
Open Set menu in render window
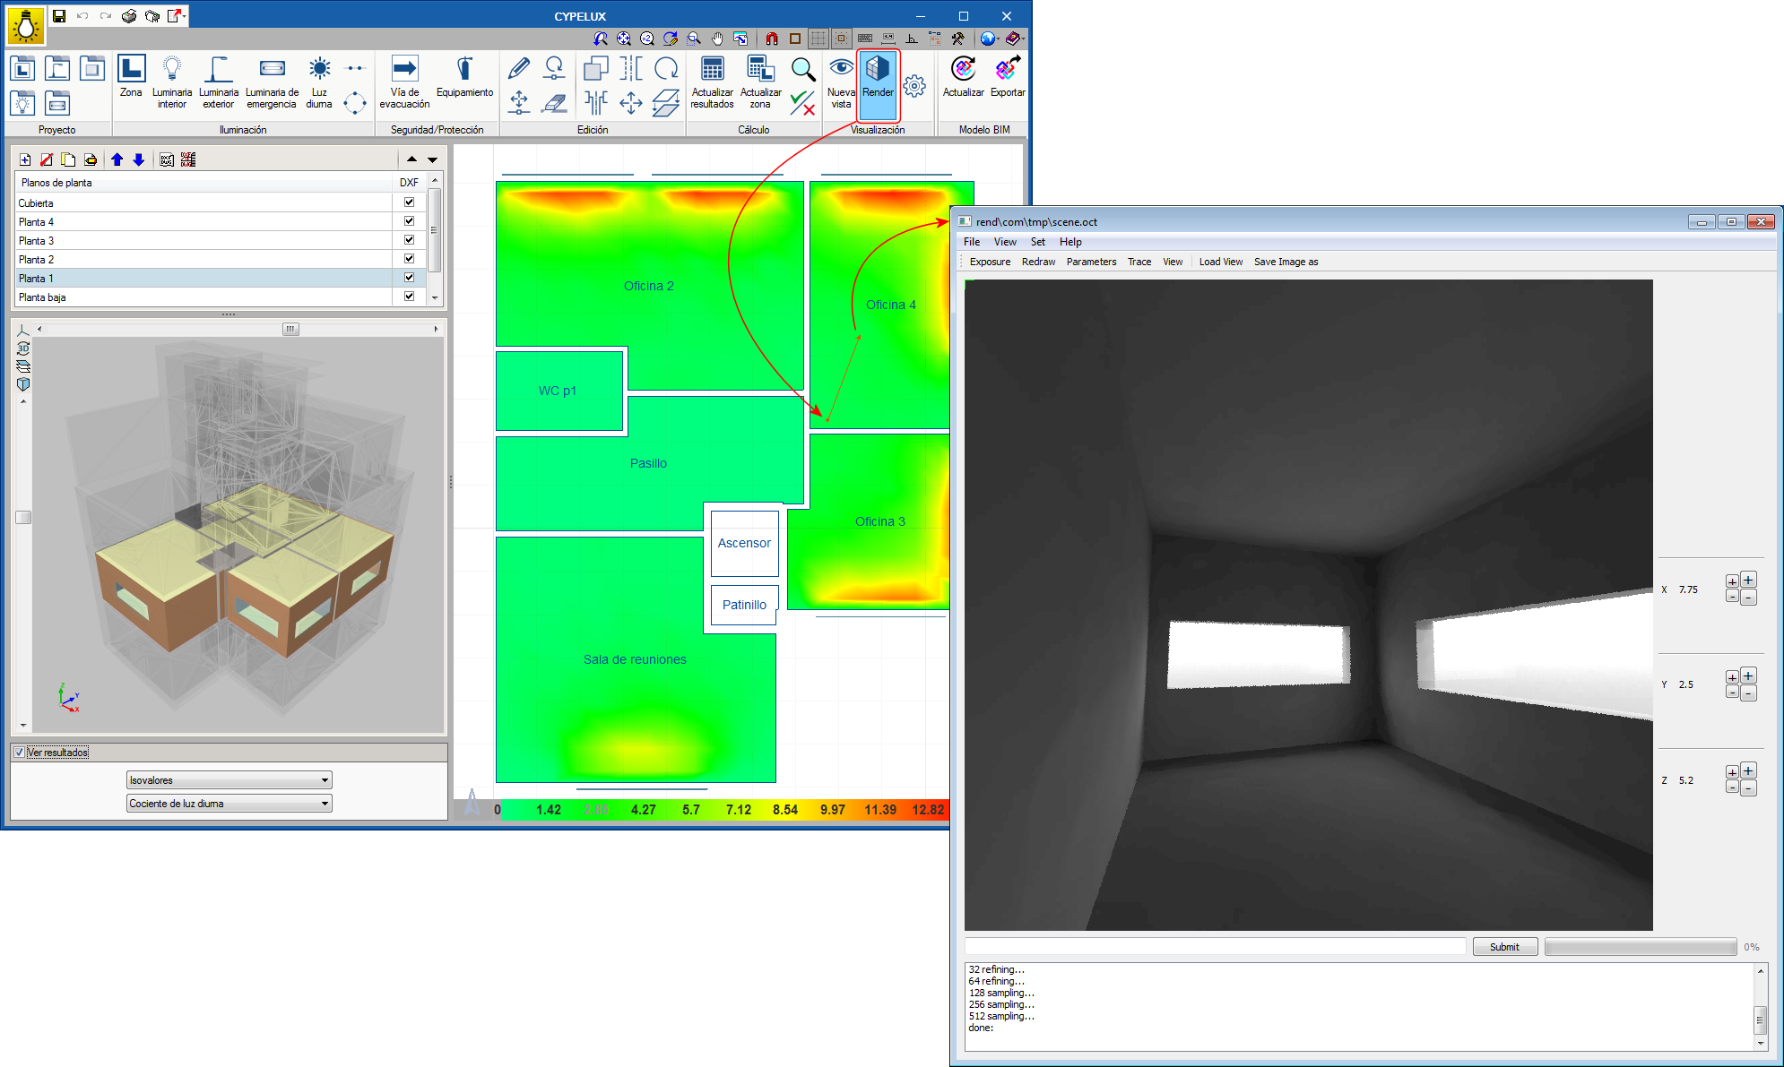coord(1038,242)
